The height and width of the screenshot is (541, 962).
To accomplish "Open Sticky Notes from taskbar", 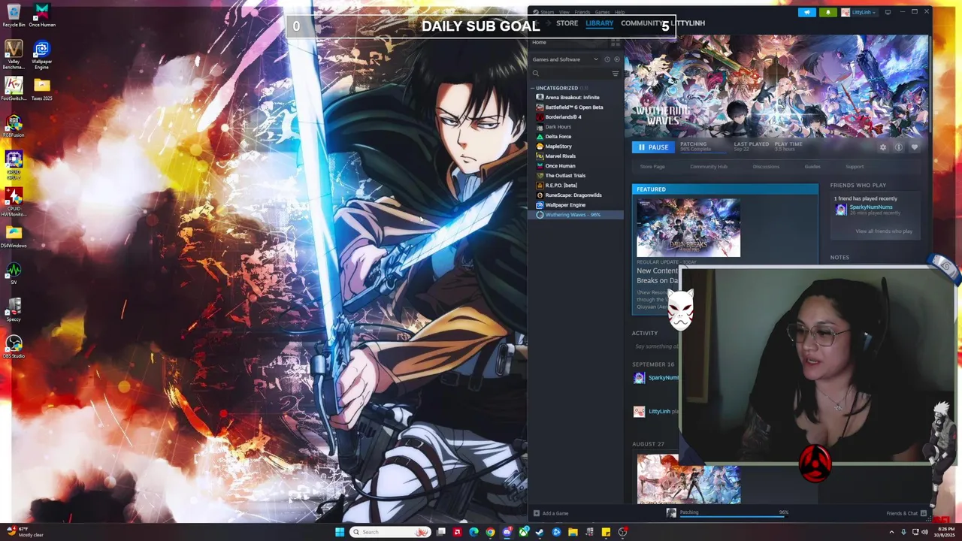I will tap(606, 532).
